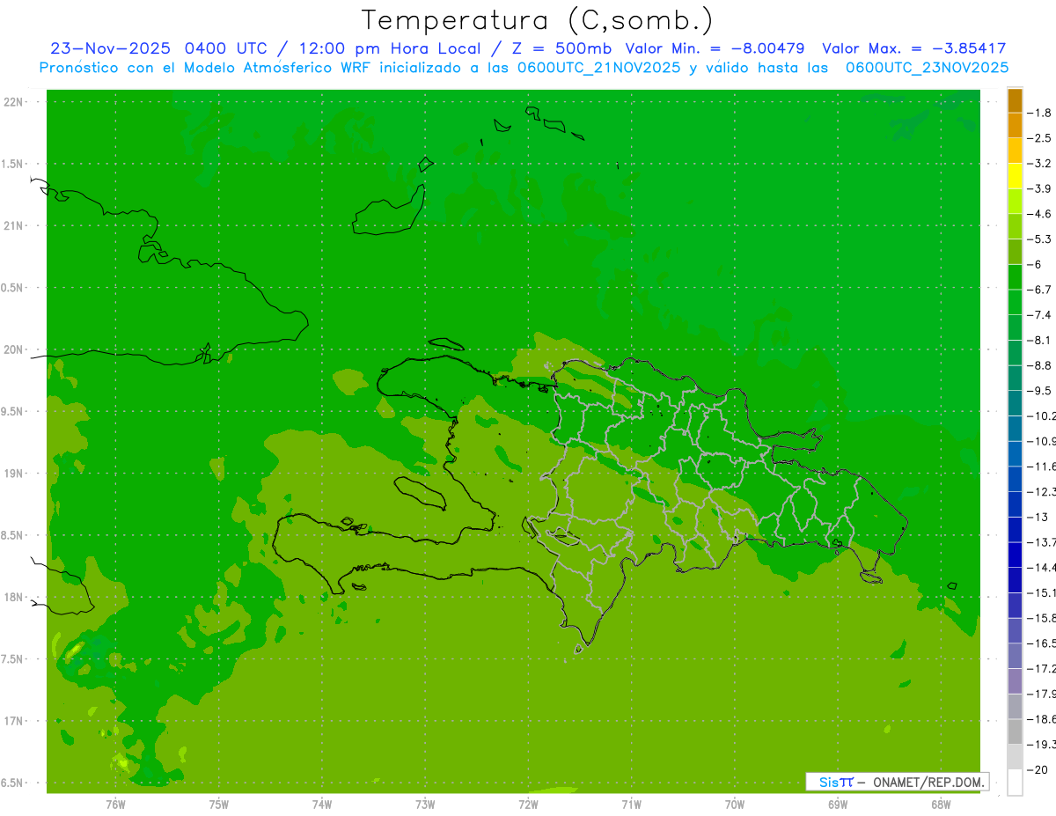1056x816 pixels.
Task: Pick the lime swatch between -3.9 and -4.6
Action: [1015, 202]
